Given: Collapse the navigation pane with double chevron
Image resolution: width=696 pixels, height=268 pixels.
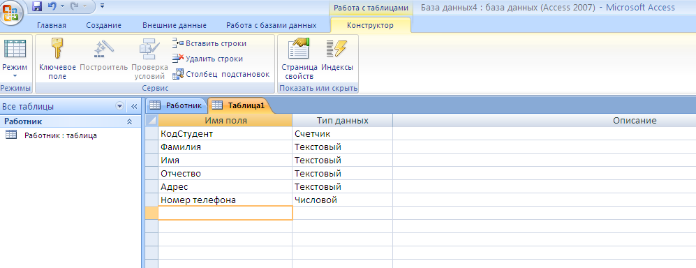Looking at the screenshot, I should click(x=134, y=107).
